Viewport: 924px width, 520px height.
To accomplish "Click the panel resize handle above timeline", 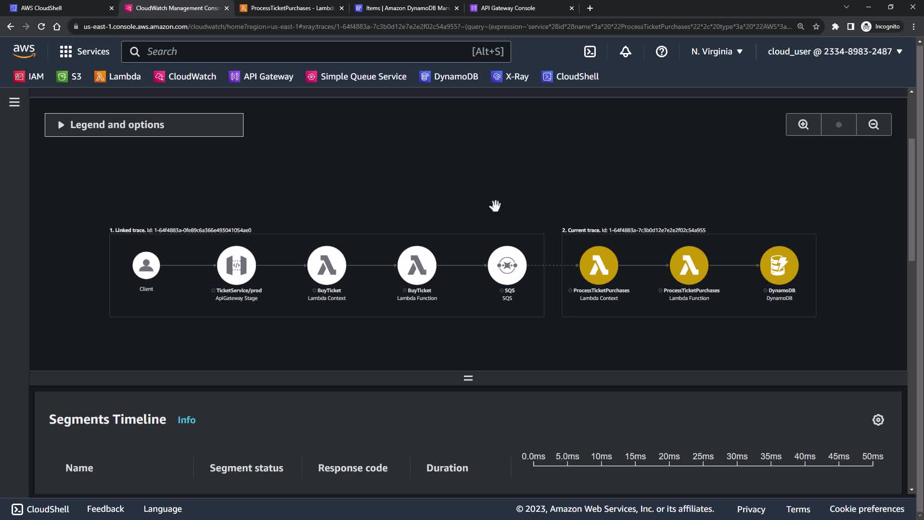I will point(468,378).
